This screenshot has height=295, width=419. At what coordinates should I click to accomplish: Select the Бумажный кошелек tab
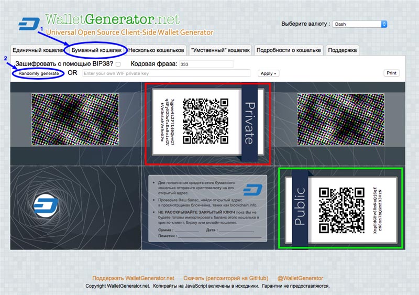(96, 50)
